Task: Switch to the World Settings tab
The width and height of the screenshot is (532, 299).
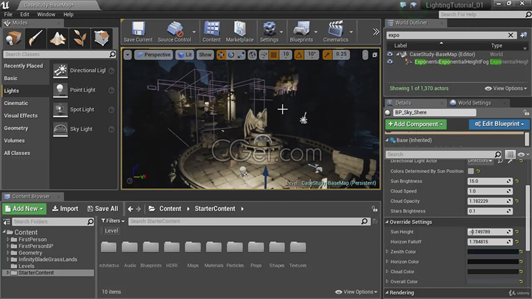Action: tap(474, 103)
